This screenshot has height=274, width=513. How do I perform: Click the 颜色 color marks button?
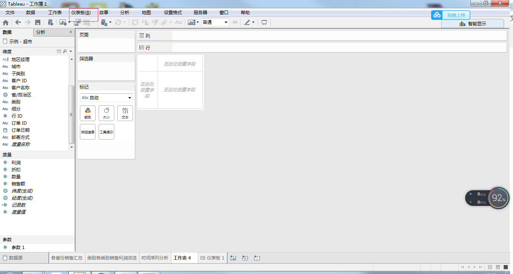(88, 113)
